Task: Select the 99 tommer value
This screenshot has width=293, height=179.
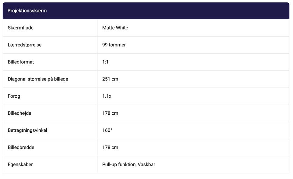Action: click(x=114, y=45)
